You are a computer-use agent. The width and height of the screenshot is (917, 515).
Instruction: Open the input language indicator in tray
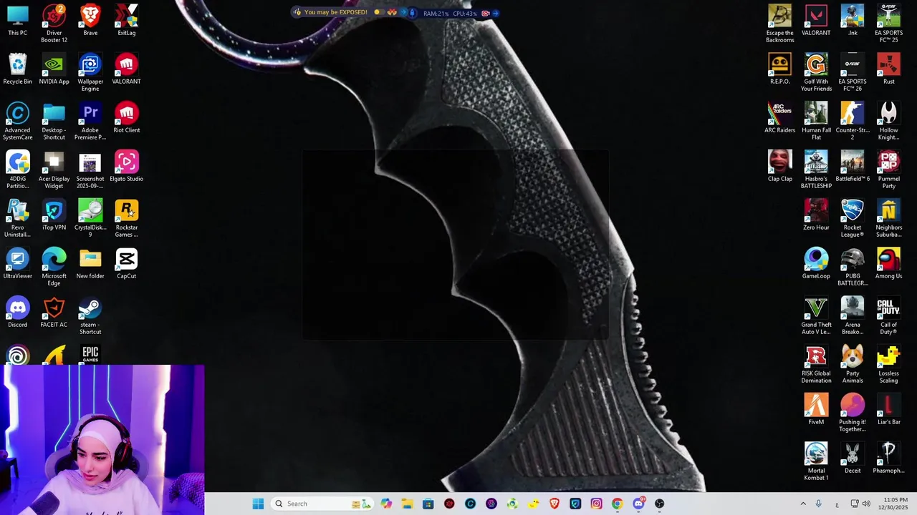(x=837, y=504)
